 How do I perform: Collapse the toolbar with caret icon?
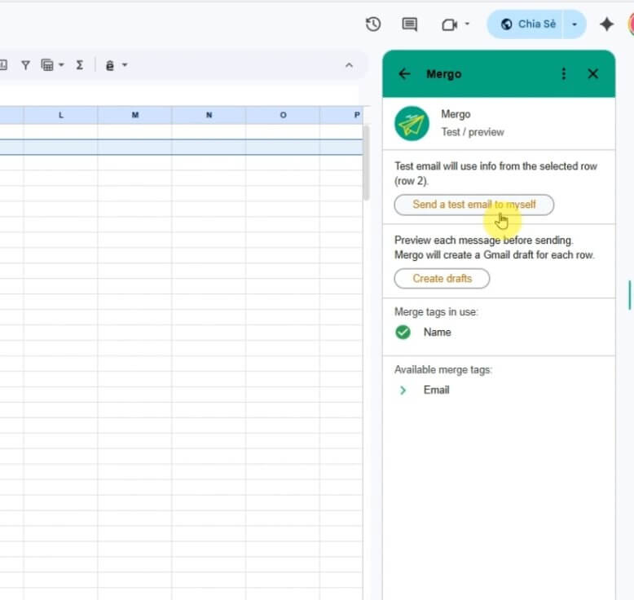click(349, 65)
